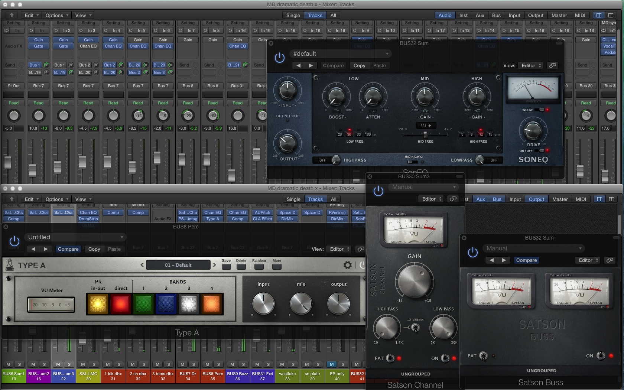
Task: Click the mix knob in Type A plugin
Action: 301,303
